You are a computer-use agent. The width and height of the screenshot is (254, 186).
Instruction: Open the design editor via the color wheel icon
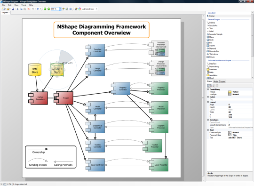(79, 9)
